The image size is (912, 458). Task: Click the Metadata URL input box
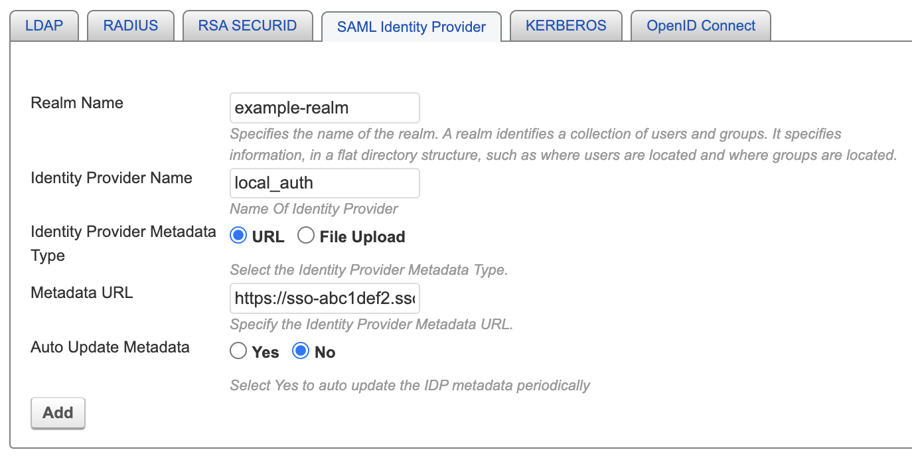[325, 298]
